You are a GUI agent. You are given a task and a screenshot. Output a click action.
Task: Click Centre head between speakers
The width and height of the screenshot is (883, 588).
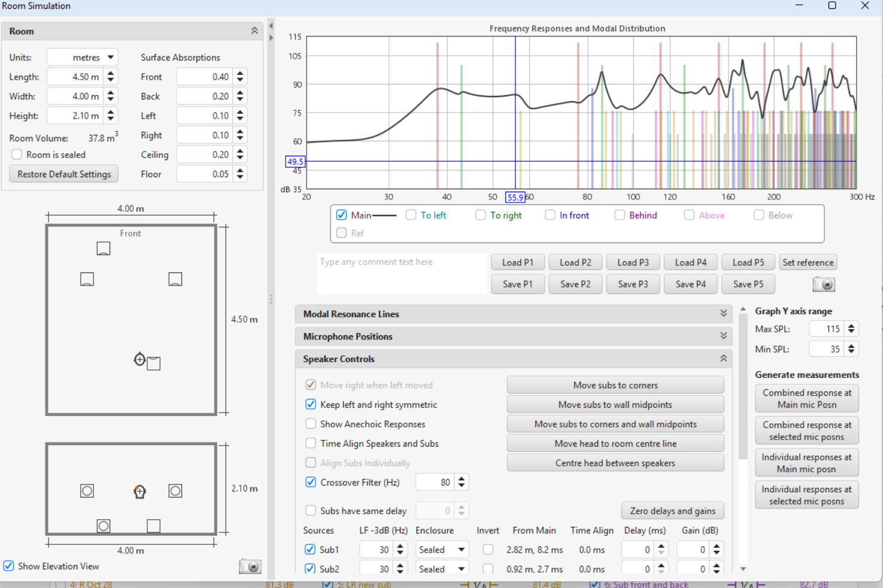point(615,463)
